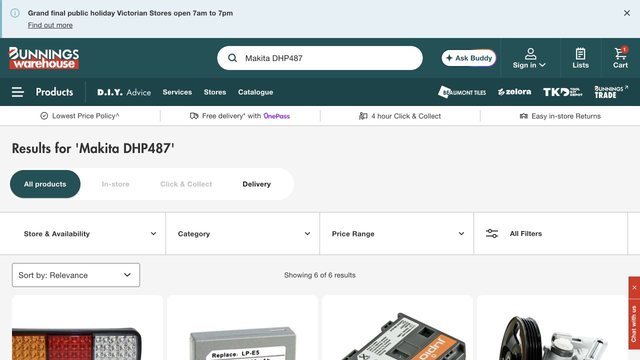
Task: Open Chat with us tab
Action: 634,324
